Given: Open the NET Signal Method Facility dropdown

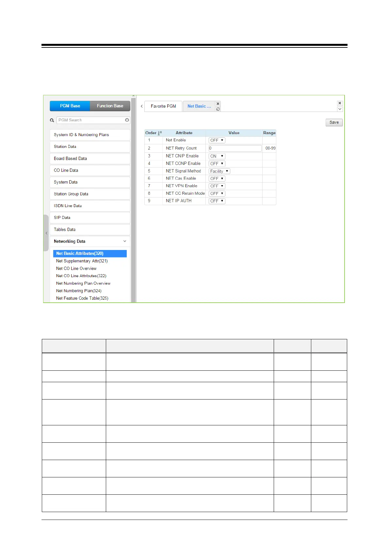Looking at the screenshot, I should click(x=219, y=171).
